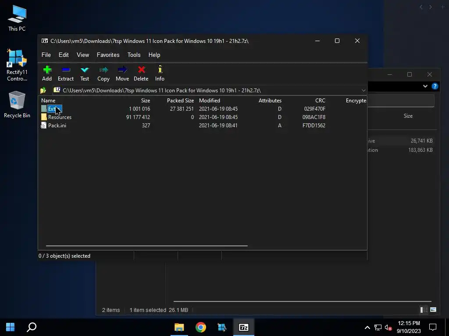Expand the 7-Zip address path dropdown
Viewport: 449px width, 336px height.
363,91
